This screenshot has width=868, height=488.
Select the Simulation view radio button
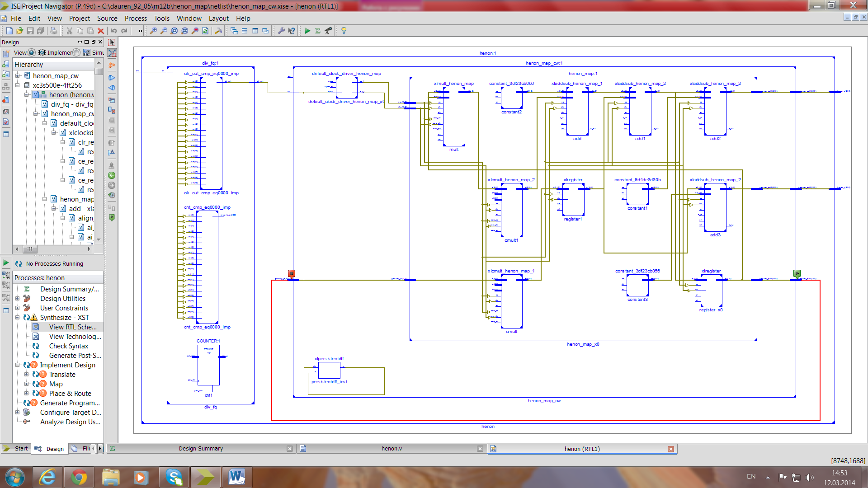[77, 52]
